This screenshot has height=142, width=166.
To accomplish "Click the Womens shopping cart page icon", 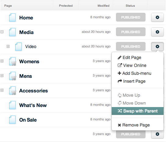I will click(13, 61).
